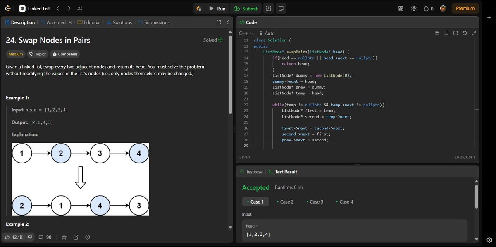The width and height of the screenshot is (496, 247).
Task: Pick a random problem shuffle icon
Action: tap(79, 8)
